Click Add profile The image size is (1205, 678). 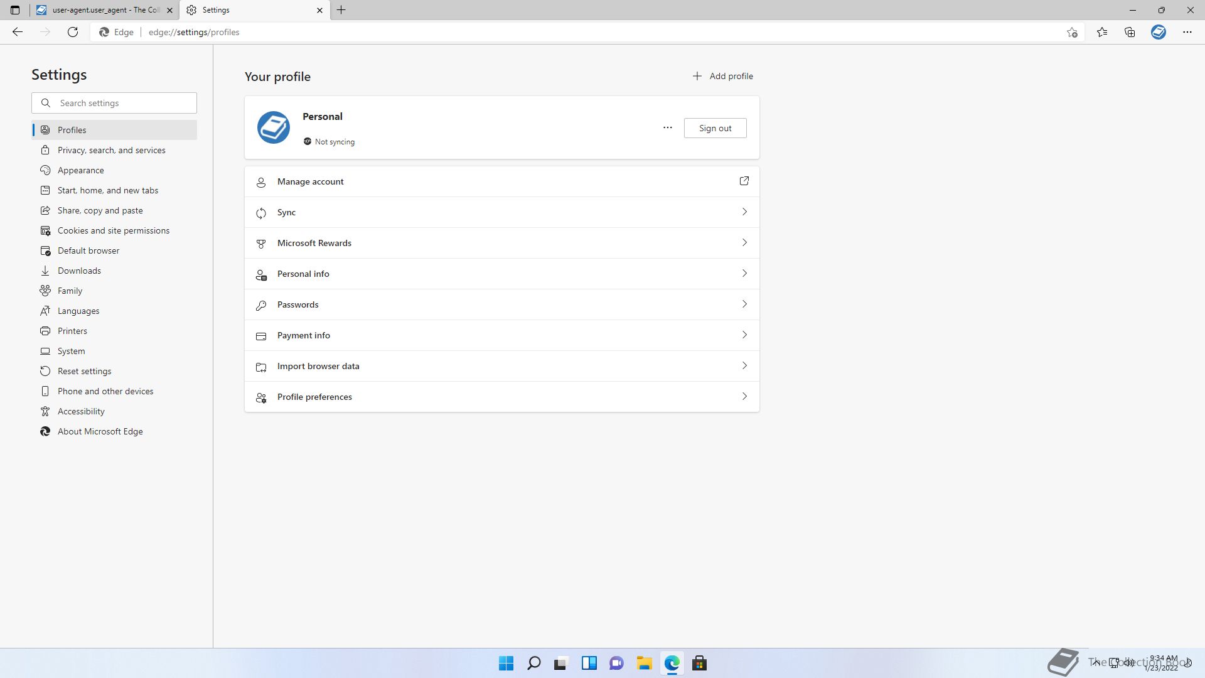point(722,76)
